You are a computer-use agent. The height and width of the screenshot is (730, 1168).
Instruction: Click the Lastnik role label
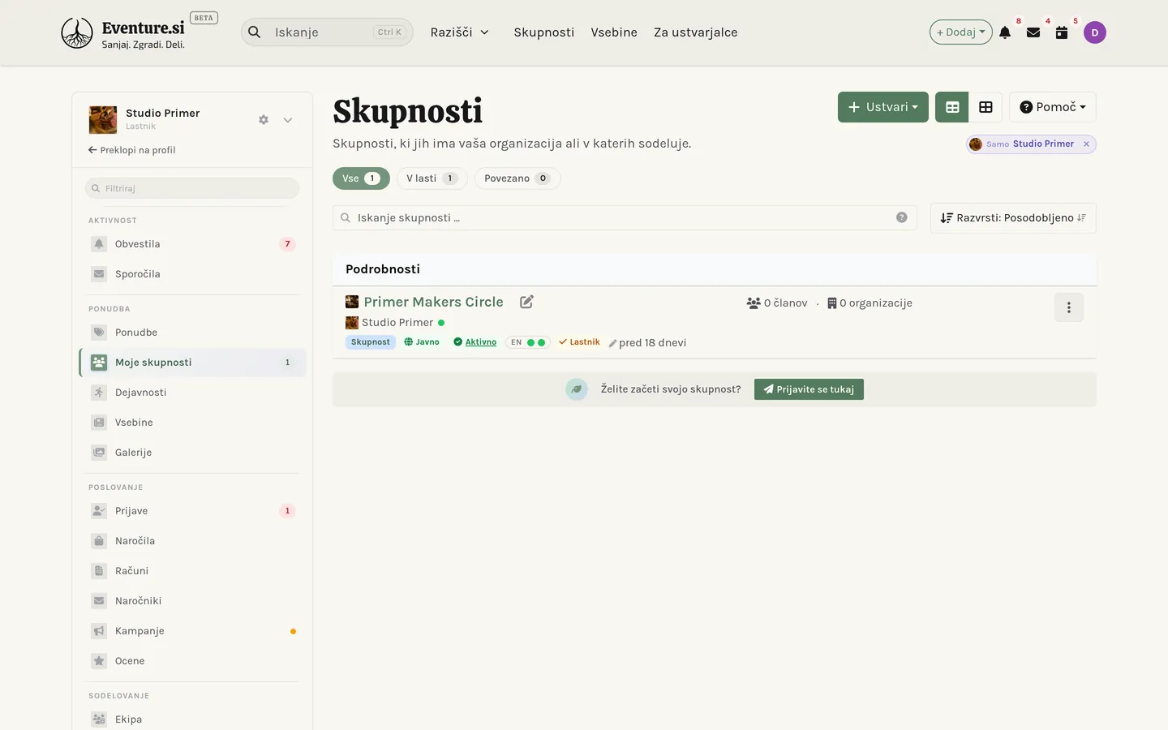579,342
